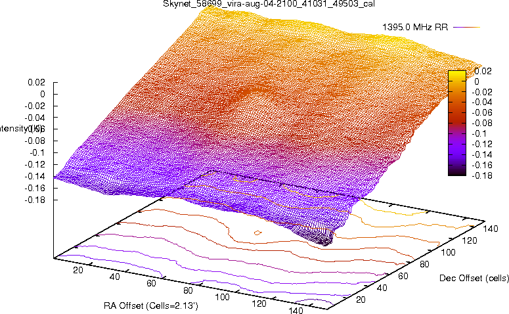The height and width of the screenshot is (314, 509).
Task: Click the "-0.18" label on the color bar
Action: coord(481,175)
